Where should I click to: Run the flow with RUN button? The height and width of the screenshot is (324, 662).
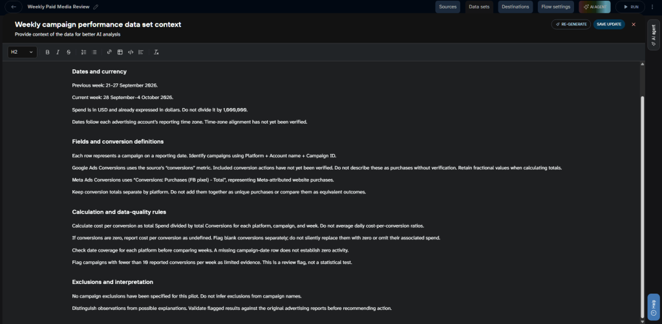tap(630, 6)
